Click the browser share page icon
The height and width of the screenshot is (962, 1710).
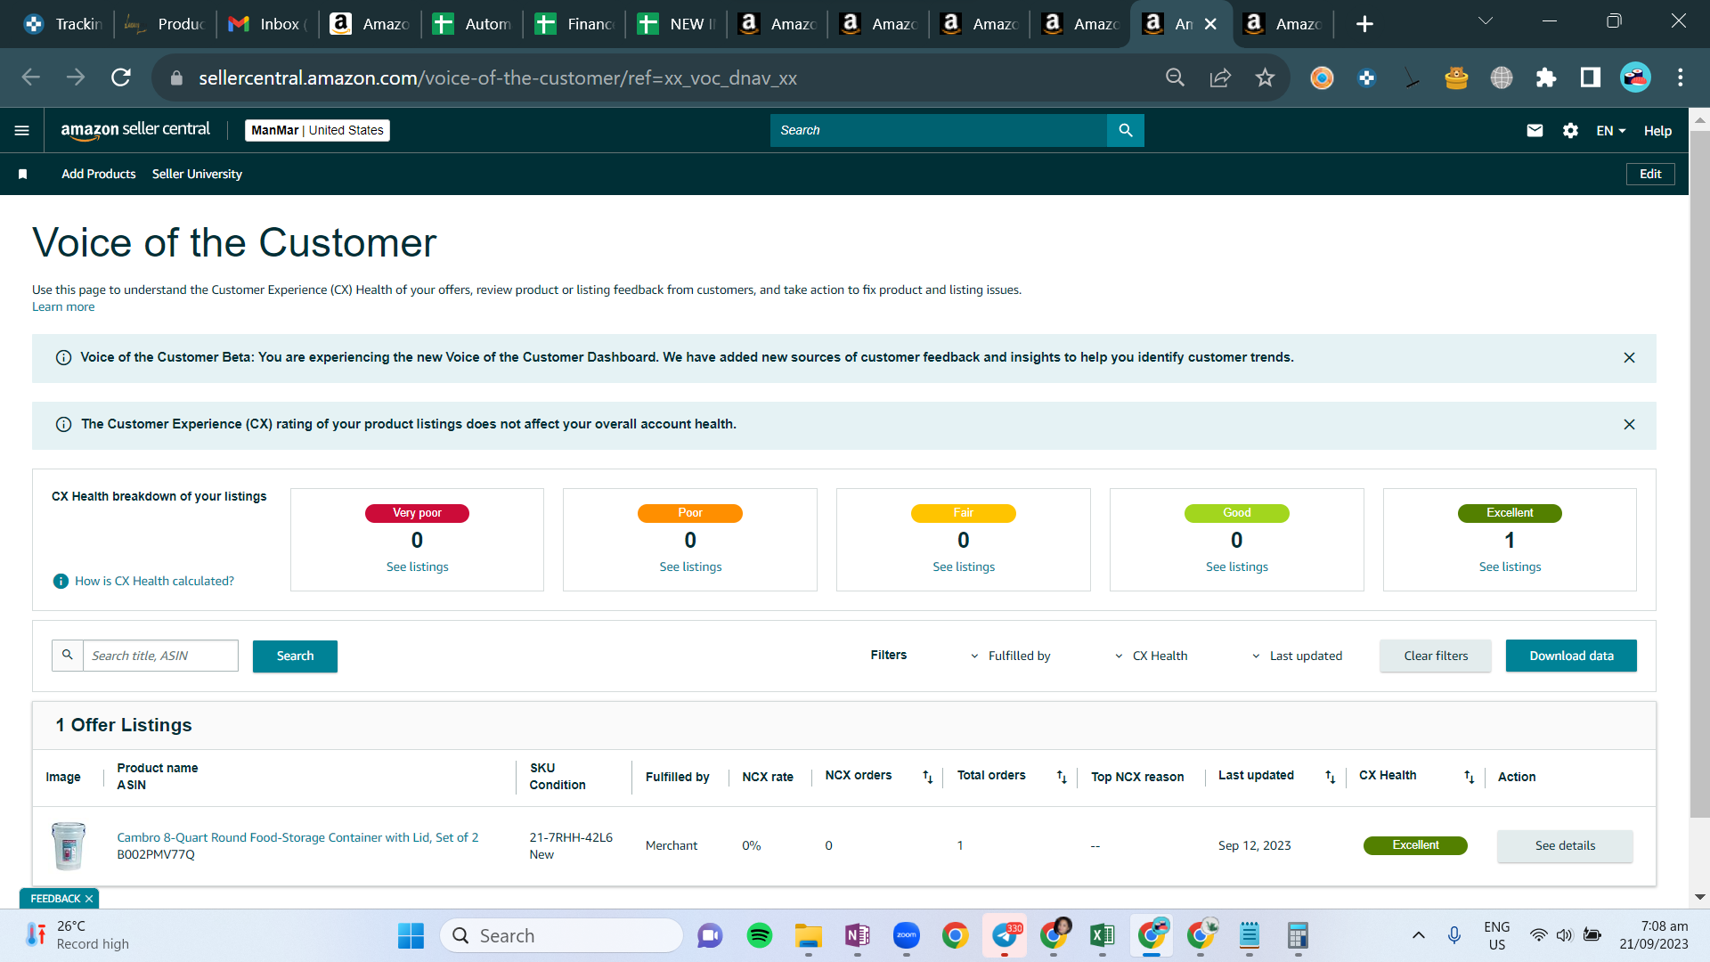[x=1220, y=77]
